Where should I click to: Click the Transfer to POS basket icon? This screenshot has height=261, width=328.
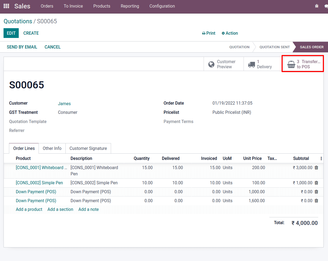coord(291,65)
